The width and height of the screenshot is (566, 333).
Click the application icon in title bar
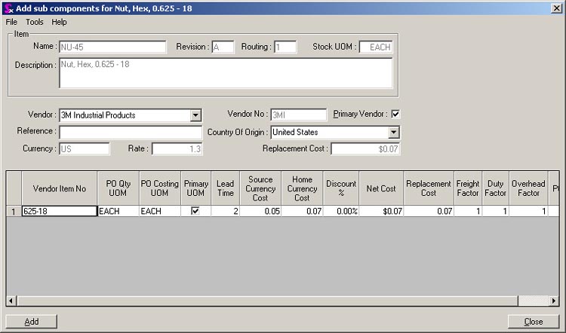click(8, 8)
